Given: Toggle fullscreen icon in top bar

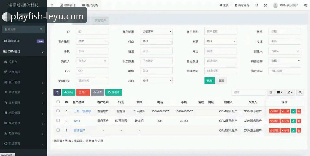Looking at the screenshot, I should [266, 5].
